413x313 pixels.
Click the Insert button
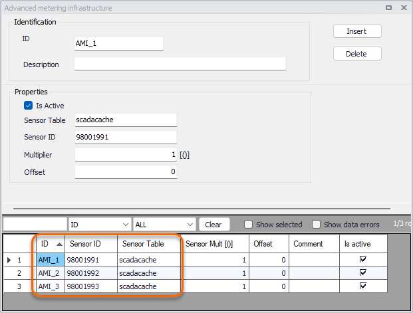357,31
